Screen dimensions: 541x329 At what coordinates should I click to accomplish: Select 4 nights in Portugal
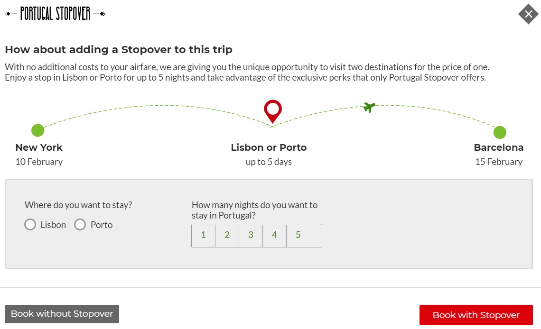pos(274,235)
